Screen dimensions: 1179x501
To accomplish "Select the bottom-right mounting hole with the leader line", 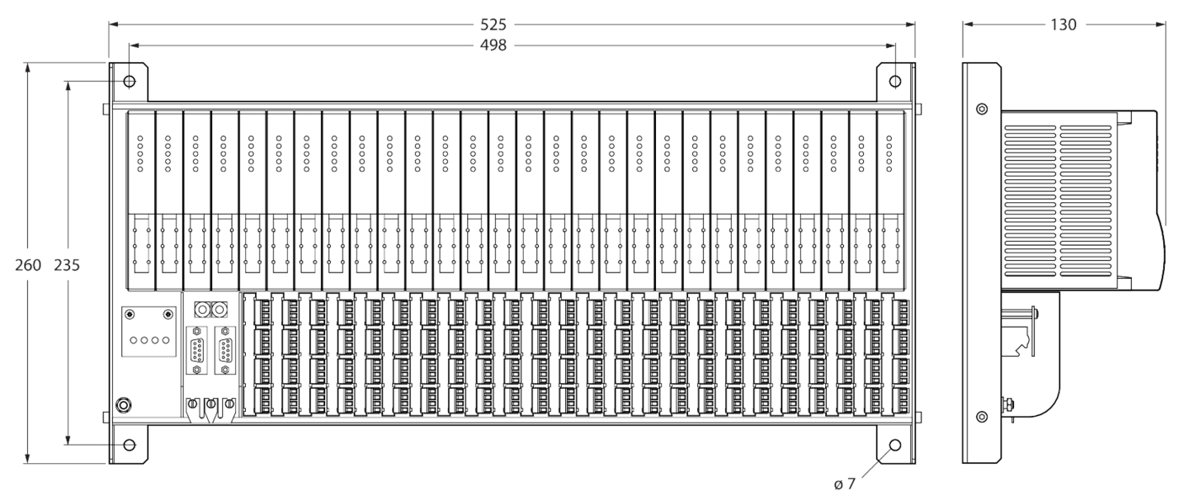I will [895, 445].
